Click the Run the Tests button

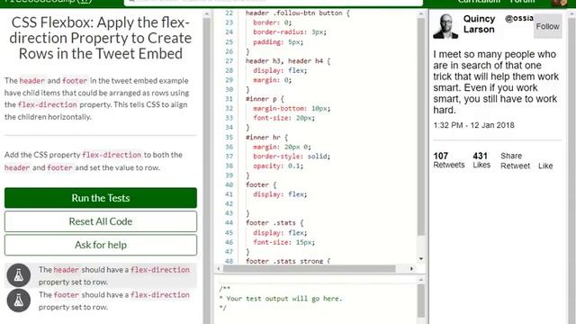point(101,198)
